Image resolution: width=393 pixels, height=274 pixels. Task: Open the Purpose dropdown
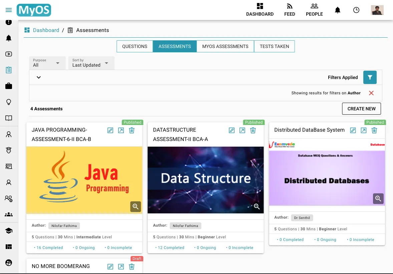(47, 63)
